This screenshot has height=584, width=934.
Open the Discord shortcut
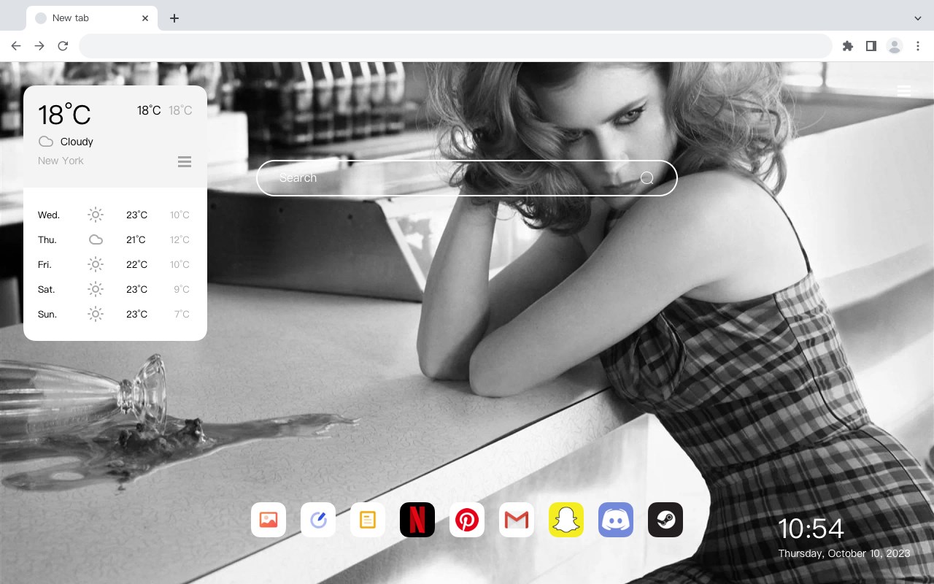tap(616, 520)
